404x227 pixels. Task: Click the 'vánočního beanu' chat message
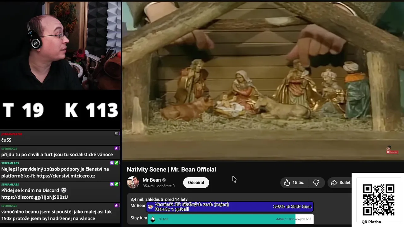click(57, 215)
